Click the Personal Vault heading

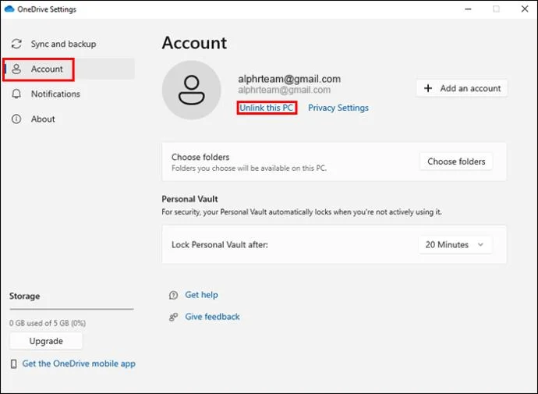pyautogui.click(x=189, y=200)
